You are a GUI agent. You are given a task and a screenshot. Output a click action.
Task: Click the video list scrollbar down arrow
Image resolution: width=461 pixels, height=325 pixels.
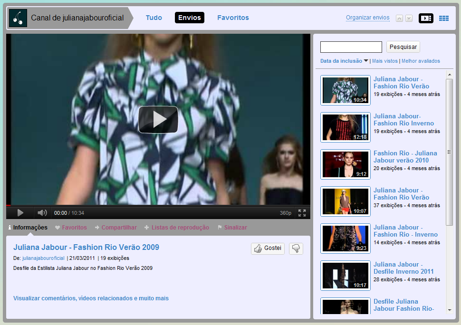pos(450,310)
